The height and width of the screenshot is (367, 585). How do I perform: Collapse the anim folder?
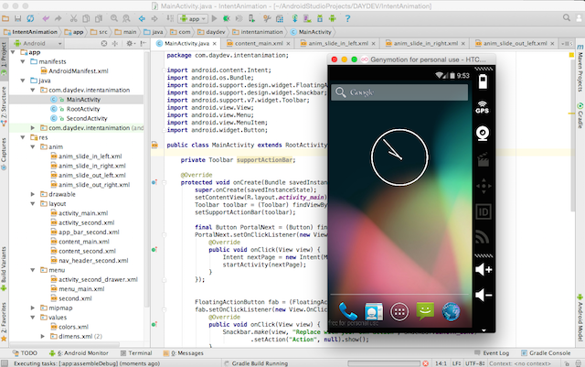click(33, 146)
